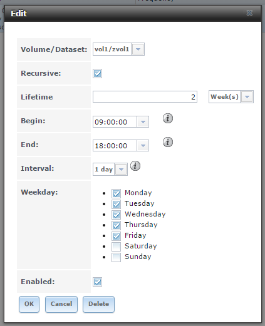Click the info icon next to End
This screenshot has width=265, height=326.
point(168,142)
